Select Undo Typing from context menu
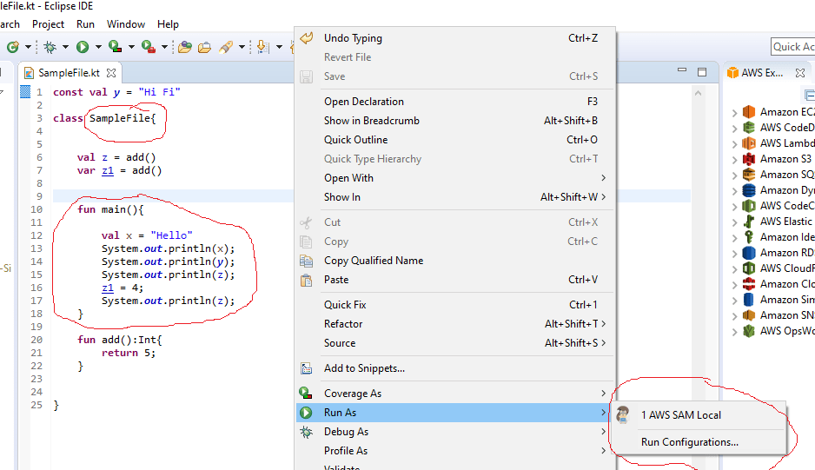 click(x=455, y=38)
